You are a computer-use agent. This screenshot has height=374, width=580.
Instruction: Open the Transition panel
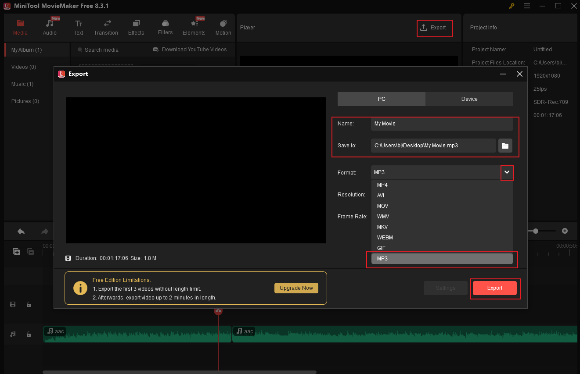(x=106, y=26)
